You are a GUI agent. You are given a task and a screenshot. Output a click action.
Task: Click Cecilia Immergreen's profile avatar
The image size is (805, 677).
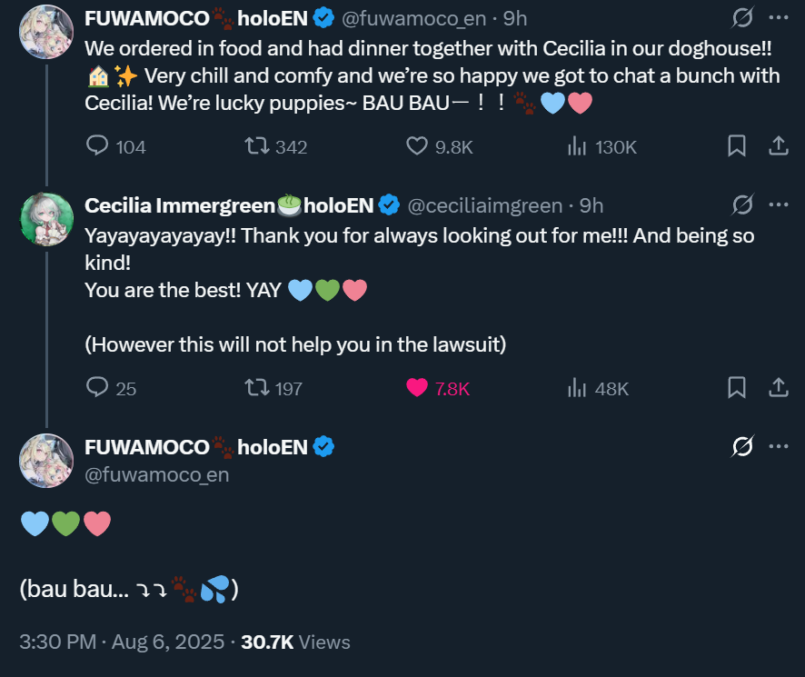point(46,219)
